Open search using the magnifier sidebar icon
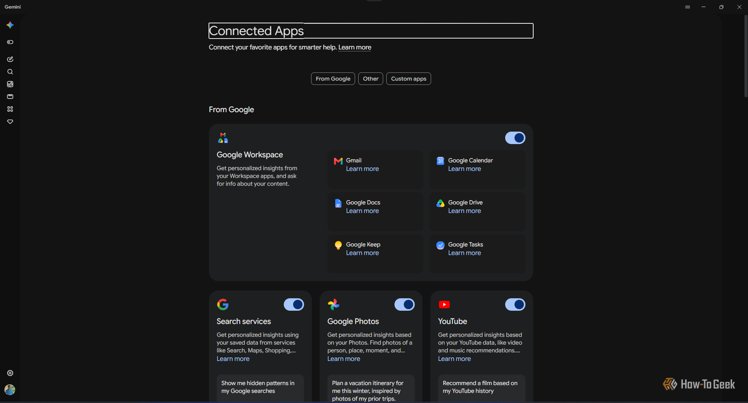Viewport: 748px width, 403px height. click(x=10, y=72)
